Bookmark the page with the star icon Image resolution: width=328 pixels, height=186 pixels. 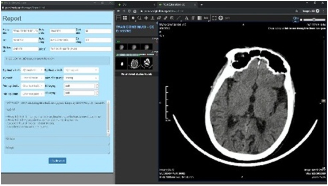297,11
